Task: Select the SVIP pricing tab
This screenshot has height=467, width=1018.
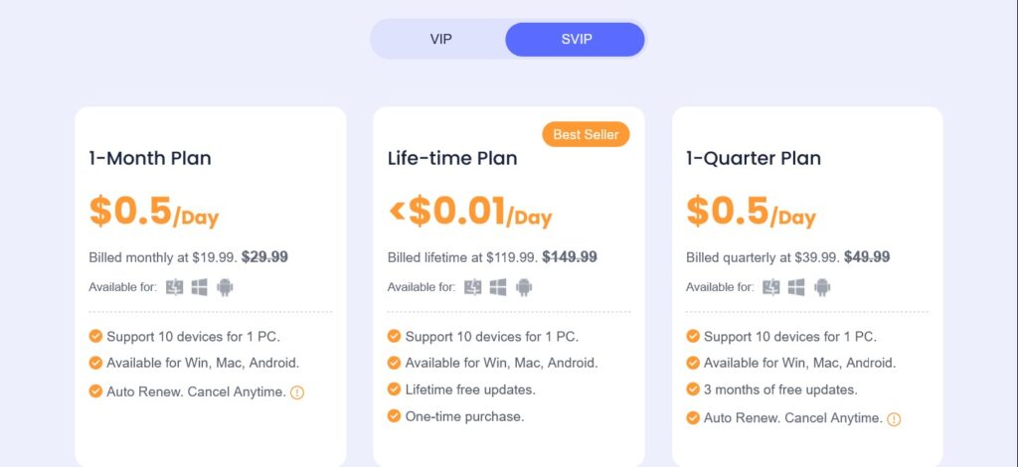Action: coord(576,39)
